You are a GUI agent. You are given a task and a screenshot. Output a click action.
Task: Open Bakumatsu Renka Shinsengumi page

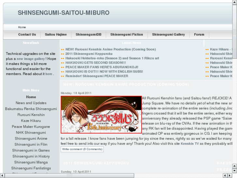[x=31, y=109]
